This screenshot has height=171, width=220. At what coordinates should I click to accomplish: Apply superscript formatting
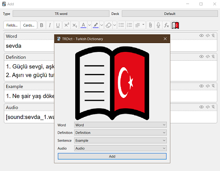point(66,25)
